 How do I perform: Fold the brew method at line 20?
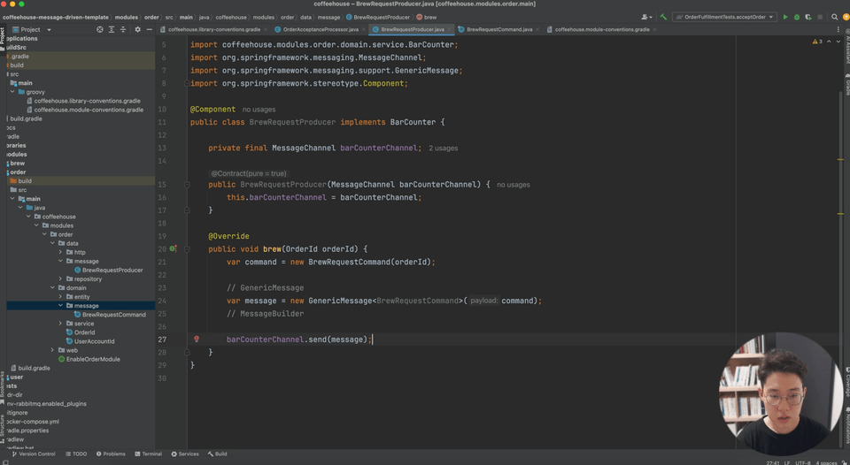[187, 249]
